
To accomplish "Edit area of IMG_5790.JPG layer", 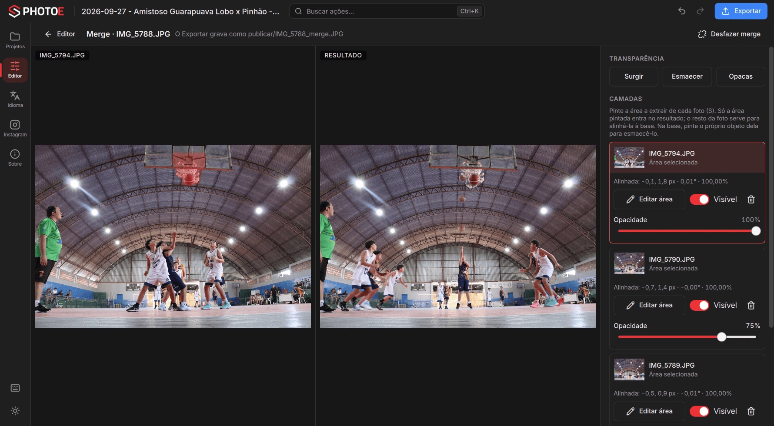I will [649, 306].
